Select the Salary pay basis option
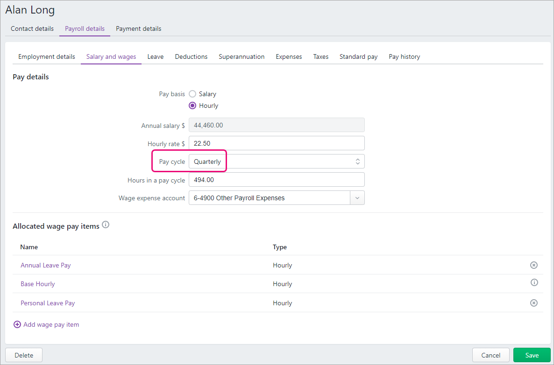Screen dimensions: 554x365 [192, 94]
